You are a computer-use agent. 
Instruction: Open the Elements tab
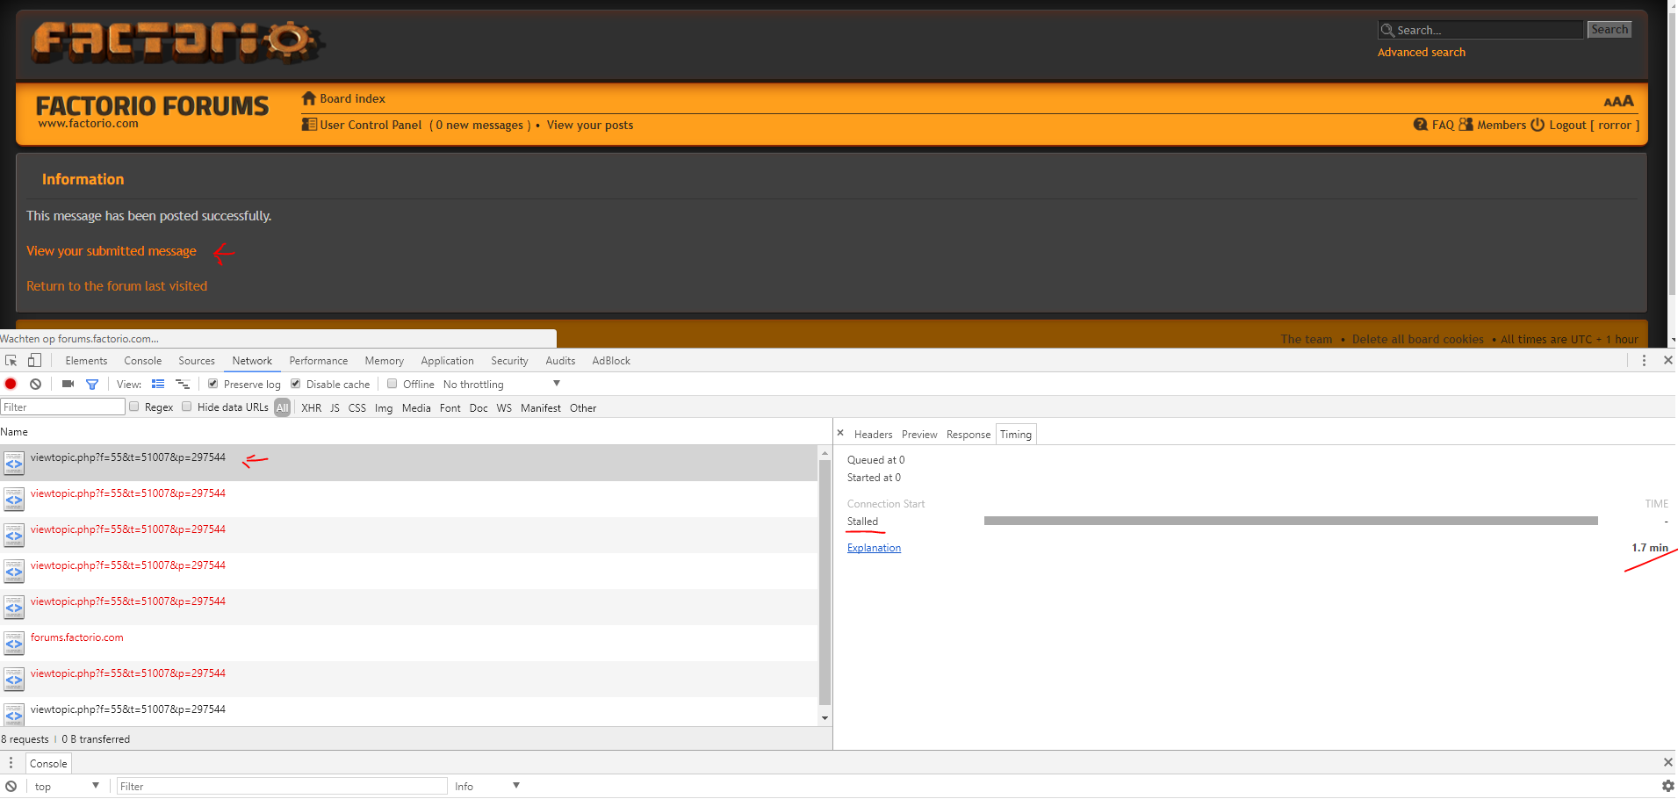click(x=86, y=361)
